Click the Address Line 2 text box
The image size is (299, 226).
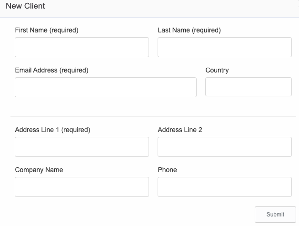(x=225, y=147)
